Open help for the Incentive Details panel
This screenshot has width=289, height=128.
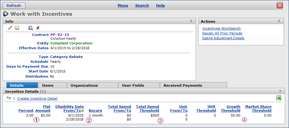280,91
